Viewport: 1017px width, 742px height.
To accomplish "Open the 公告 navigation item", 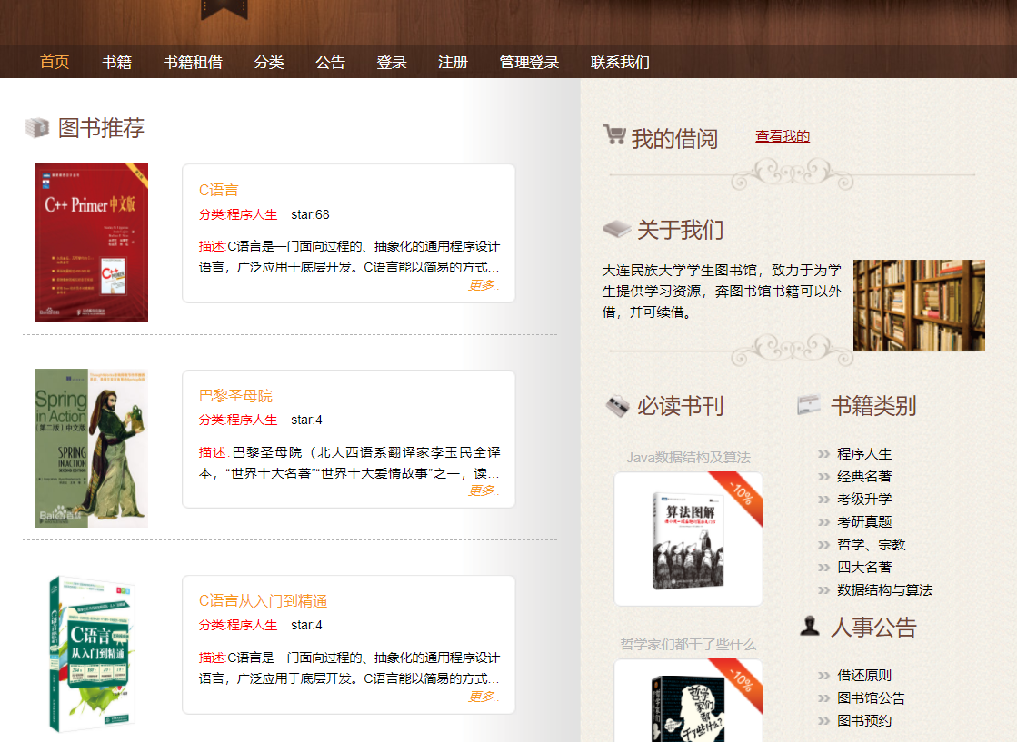I will click(330, 62).
